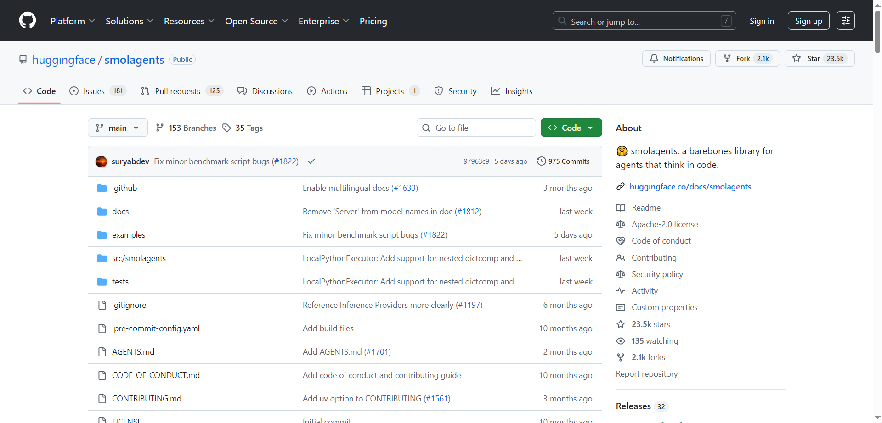
Task: Open pull request #1822 in latest commit
Action: click(285, 161)
